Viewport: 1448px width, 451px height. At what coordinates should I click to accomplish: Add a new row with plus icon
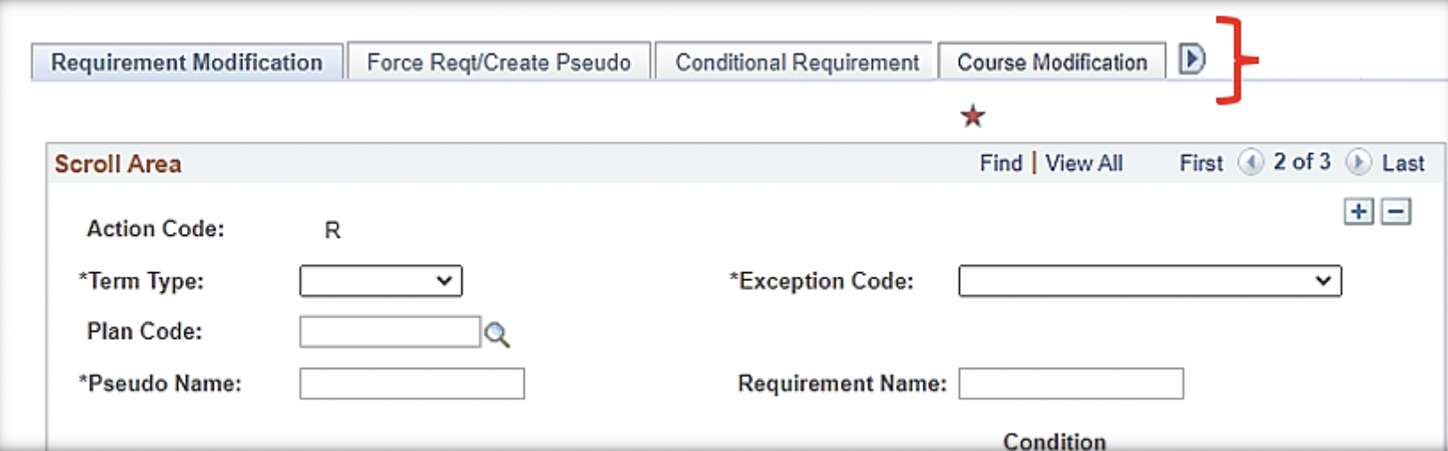[1358, 212]
